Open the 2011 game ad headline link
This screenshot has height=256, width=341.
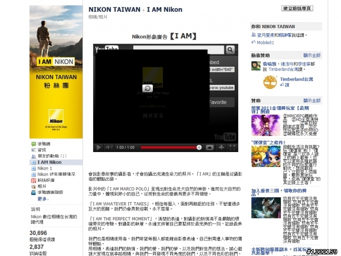coord(280,110)
